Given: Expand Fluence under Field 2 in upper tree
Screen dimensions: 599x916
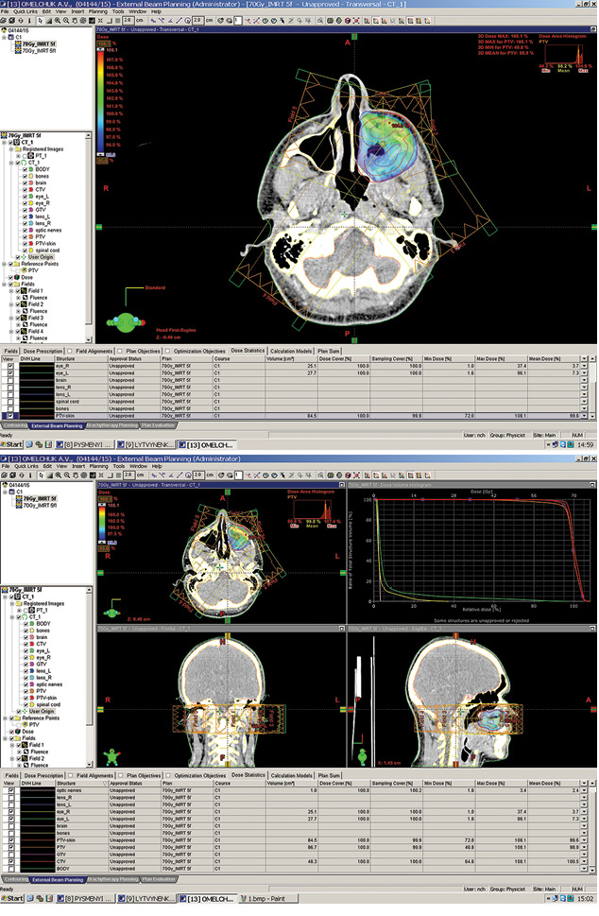Looking at the screenshot, I should [x=18, y=311].
